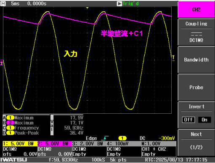This screenshot has height=163, width=215.
Task: Open the Probe menu
Action: click(196, 87)
